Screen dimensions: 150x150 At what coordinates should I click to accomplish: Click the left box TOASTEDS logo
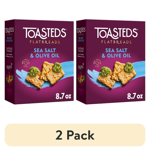pyautogui.click(x=45, y=33)
